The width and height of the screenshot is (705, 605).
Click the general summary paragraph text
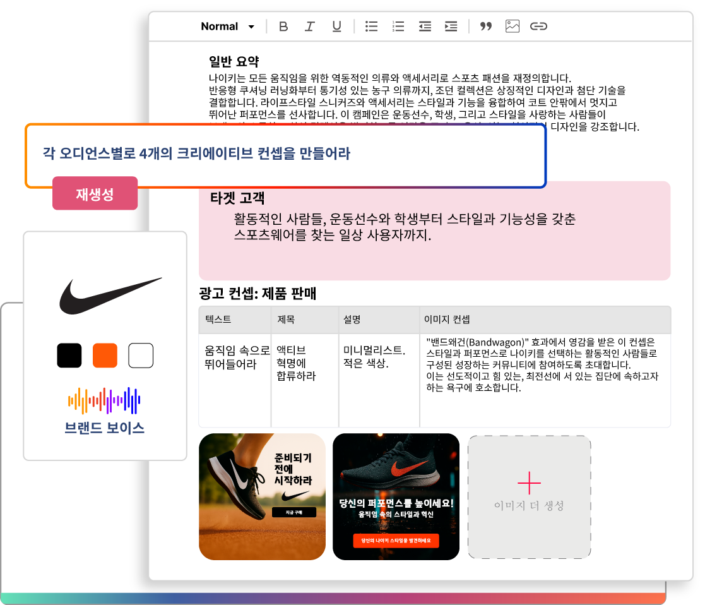click(424, 102)
